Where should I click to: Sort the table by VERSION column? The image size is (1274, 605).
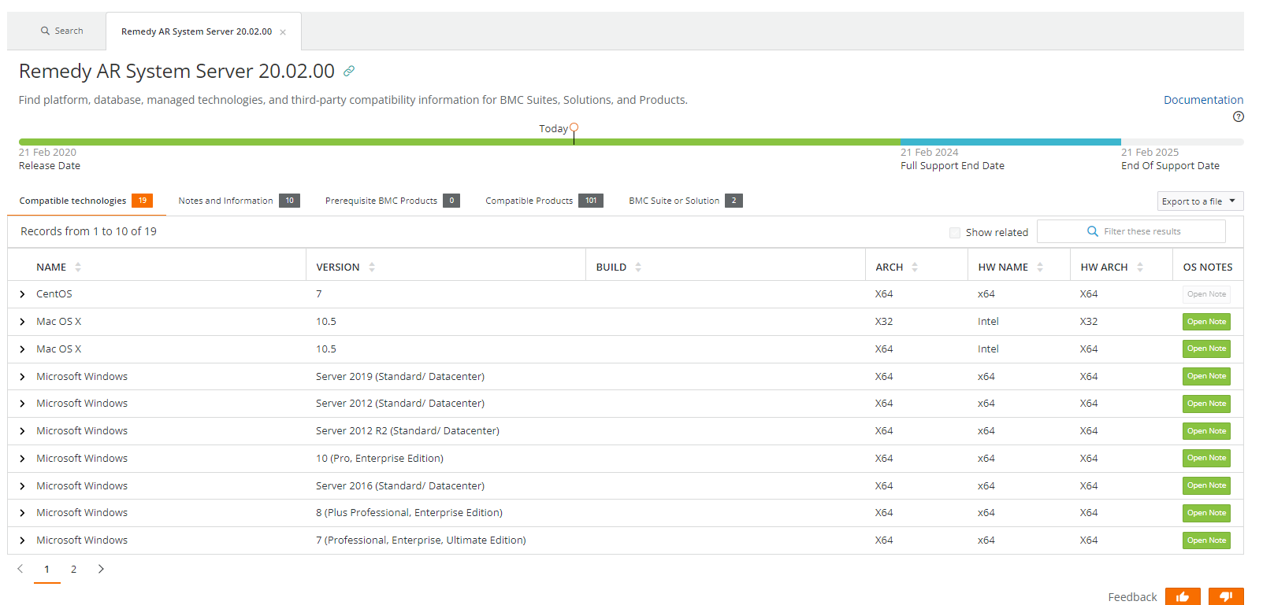(372, 267)
